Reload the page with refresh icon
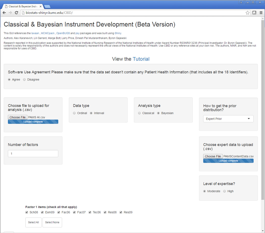 [16, 13]
